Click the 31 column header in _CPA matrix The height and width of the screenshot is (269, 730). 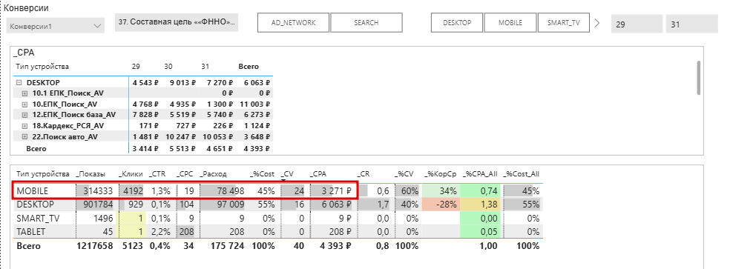(205, 67)
